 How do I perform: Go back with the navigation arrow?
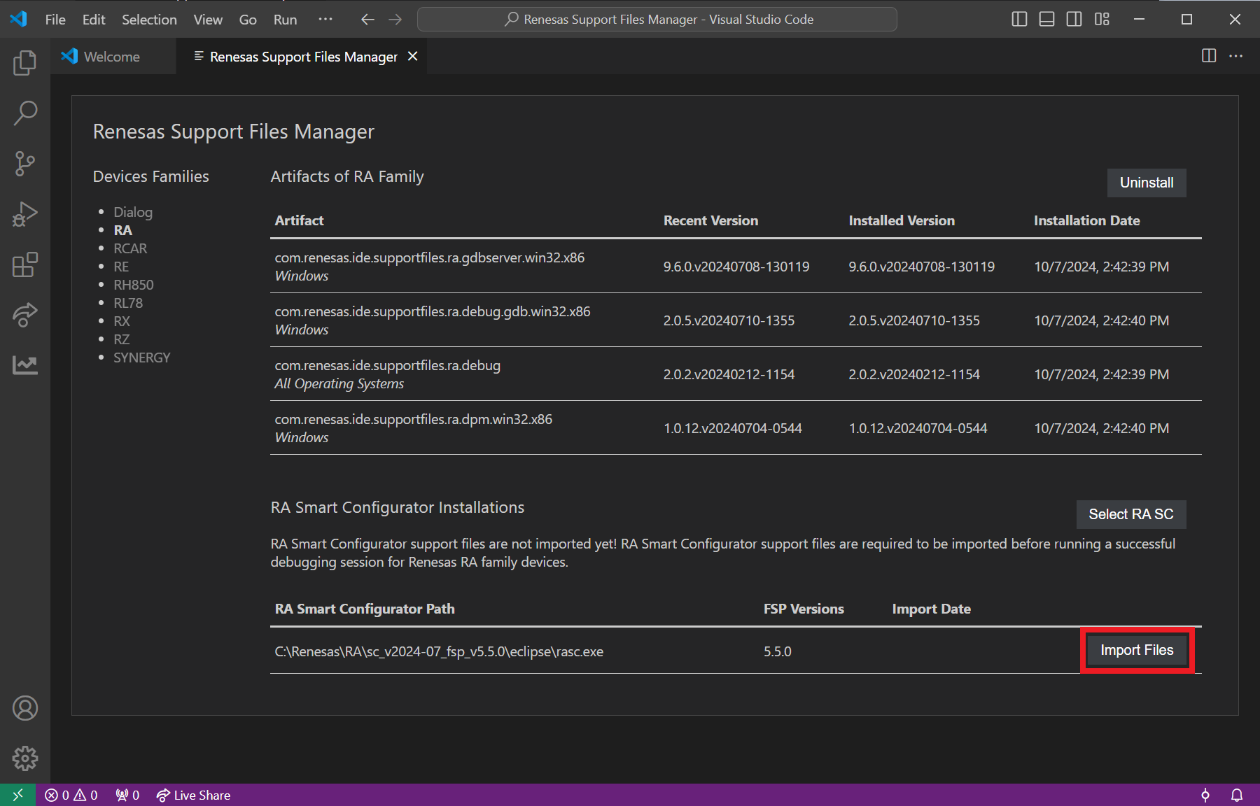coord(367,20)
